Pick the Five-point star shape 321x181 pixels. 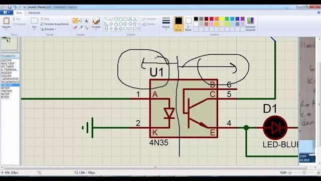[x=116, y=29]
